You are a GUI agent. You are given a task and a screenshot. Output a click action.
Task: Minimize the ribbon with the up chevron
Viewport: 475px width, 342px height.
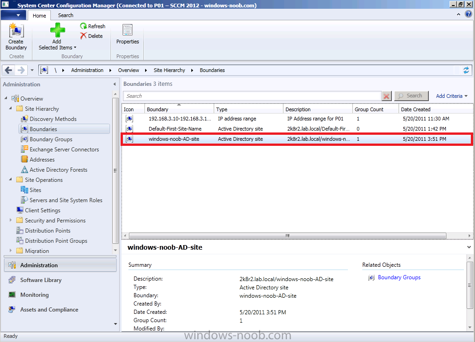pyautogui.click(x=458, y=14)
